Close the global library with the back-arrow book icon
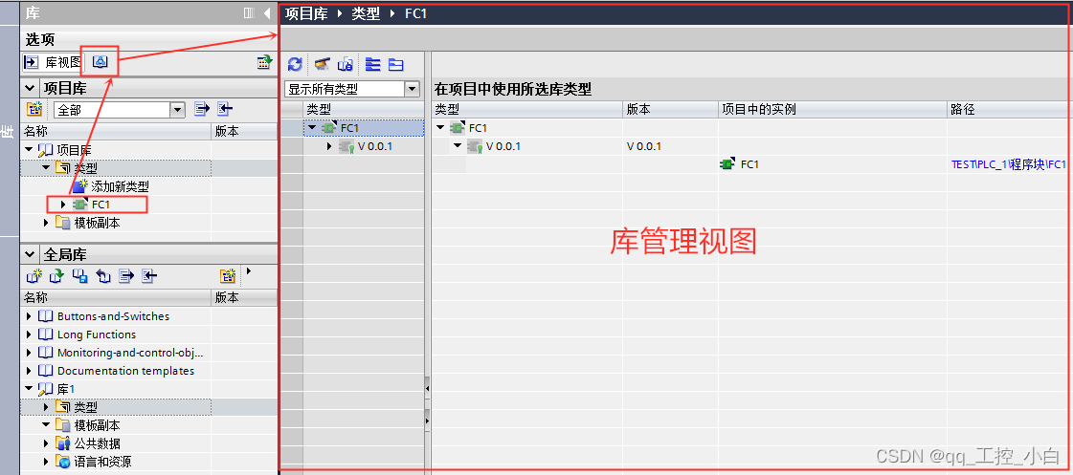This screenshot has width=1073, height=475. pos(102,276)
